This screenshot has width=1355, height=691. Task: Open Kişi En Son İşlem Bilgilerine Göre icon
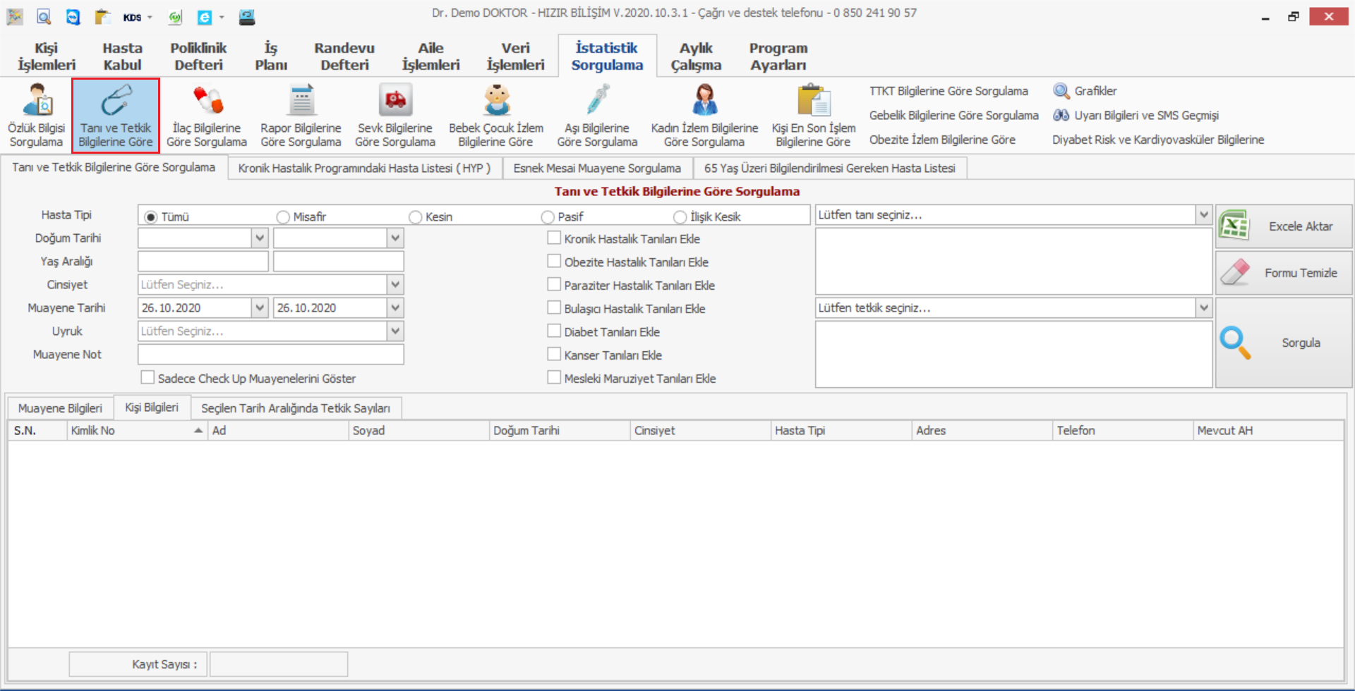[x=814, y=100]
